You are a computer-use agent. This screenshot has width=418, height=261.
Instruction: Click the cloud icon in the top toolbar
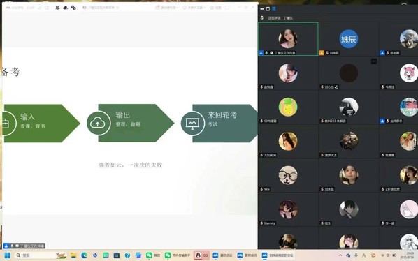66,8
